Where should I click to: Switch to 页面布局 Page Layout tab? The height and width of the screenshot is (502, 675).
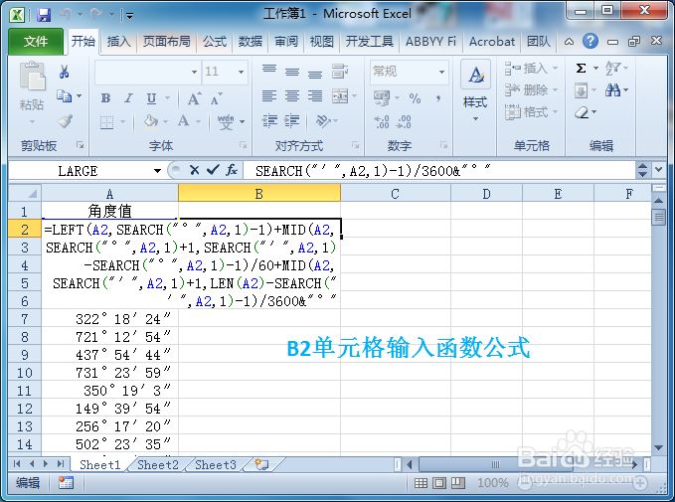click(x=167, y=42)
